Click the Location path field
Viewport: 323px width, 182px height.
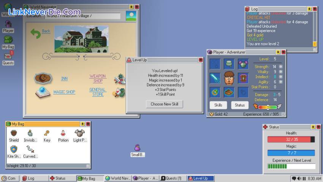(x=82, y=16)
